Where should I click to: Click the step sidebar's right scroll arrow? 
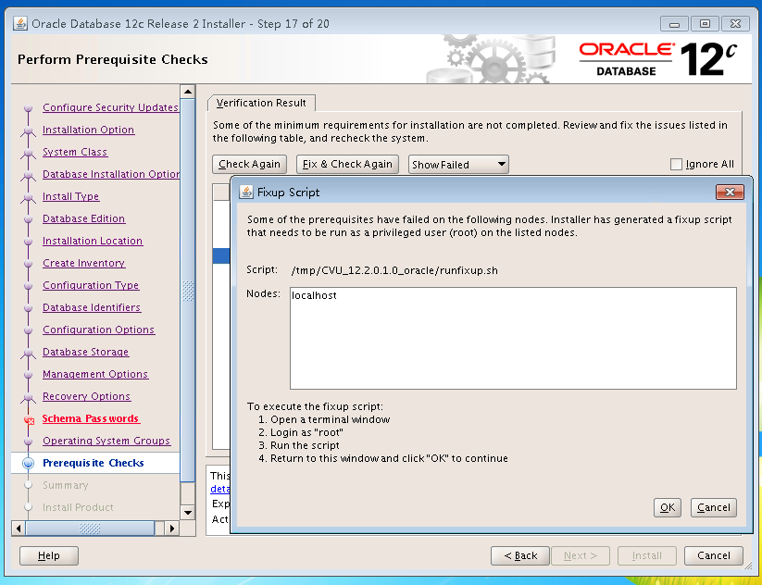tap(171, 529)
